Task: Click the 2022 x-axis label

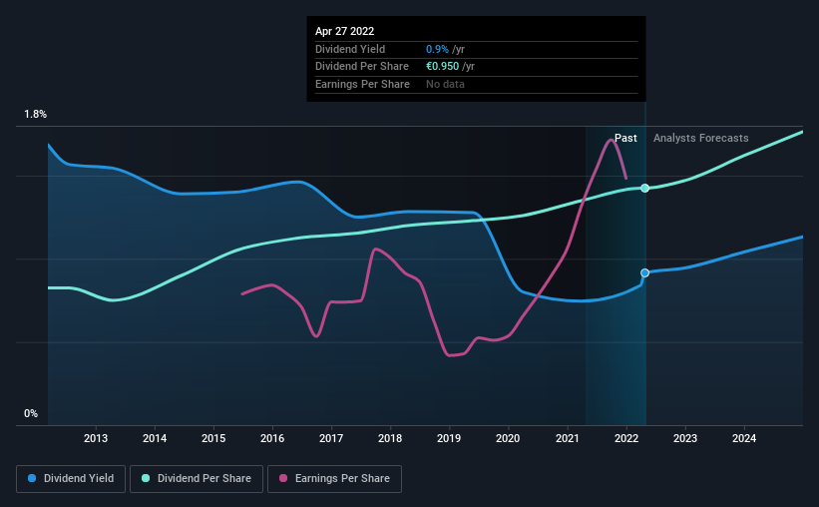Action: click(x=626, y=438)
